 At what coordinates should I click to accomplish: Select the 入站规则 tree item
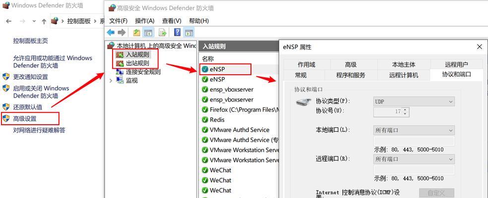137,55
